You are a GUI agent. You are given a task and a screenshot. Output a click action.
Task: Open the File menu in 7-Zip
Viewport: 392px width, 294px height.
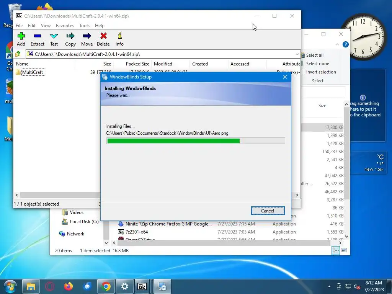19,26
